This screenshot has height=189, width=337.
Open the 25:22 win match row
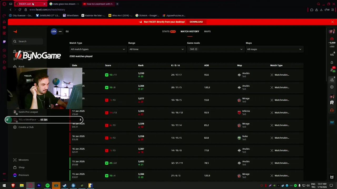coord(186,163)
